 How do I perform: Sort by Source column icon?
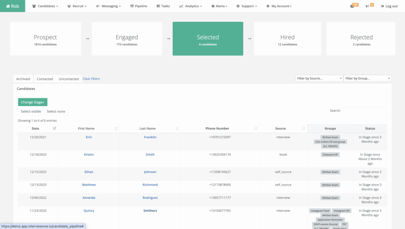303,129
